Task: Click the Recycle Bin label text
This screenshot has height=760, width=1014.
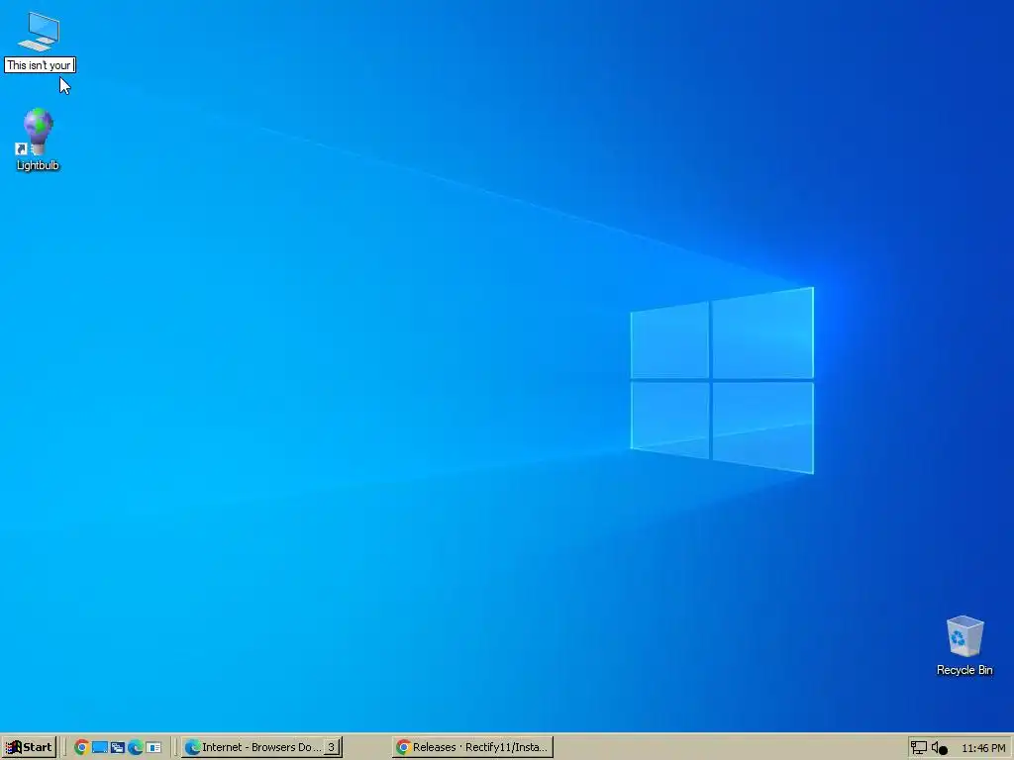Action: pos(964,670)
